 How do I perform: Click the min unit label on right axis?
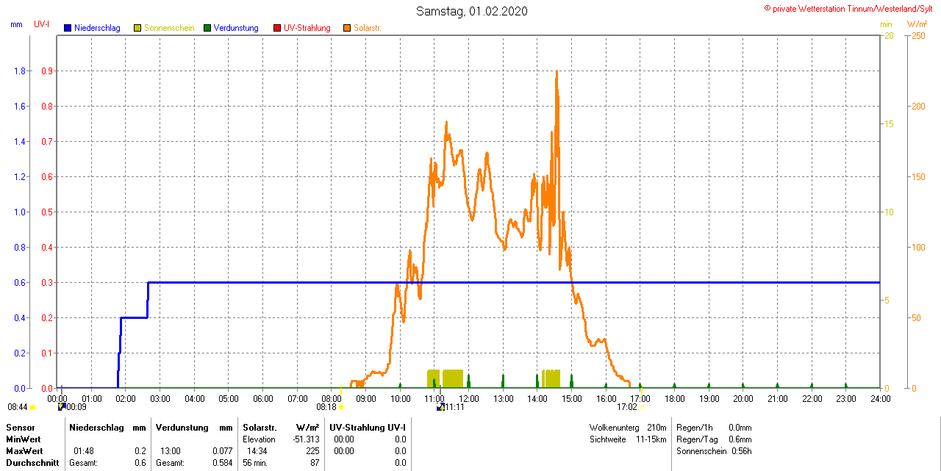click(887, 24)
